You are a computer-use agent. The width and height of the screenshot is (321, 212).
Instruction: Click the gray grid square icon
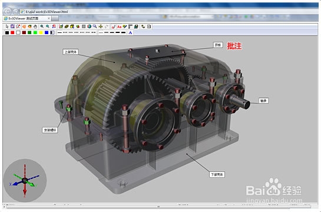click(84, 26)
